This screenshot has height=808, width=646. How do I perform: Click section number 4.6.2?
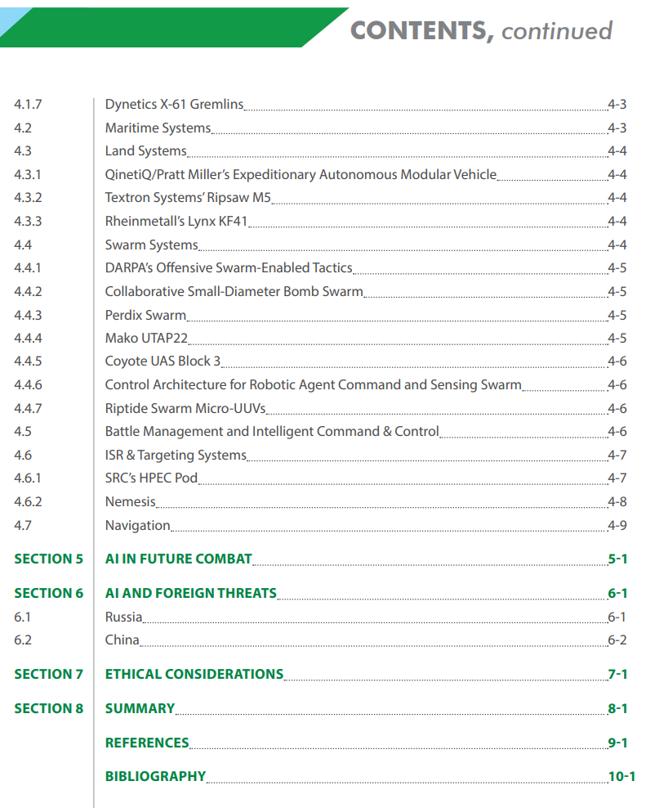pyautogui.click(x=28, y=502)
